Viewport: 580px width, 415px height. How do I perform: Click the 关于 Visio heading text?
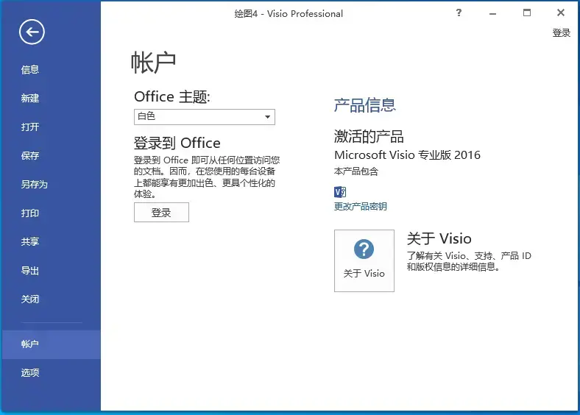coord(439,238)
